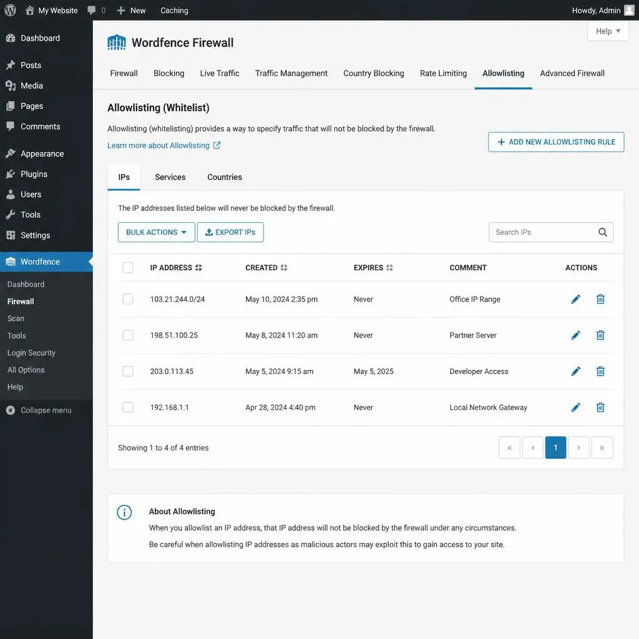Click the search magnifier icon
Screen dimensions: 639x639
pyautogui.click(x=603, y=232)
